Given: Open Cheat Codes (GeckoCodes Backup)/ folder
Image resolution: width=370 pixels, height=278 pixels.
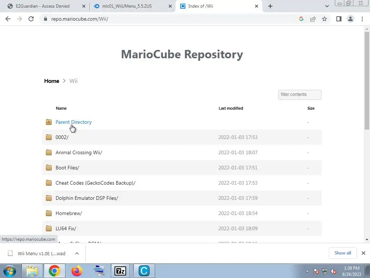Looking at the screenshot, I should click(95, 183).
